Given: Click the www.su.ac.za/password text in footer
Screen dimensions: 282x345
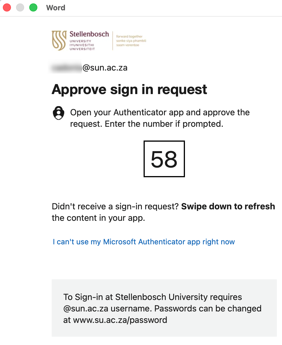Looking at the screenshot, I should (120, 320).
